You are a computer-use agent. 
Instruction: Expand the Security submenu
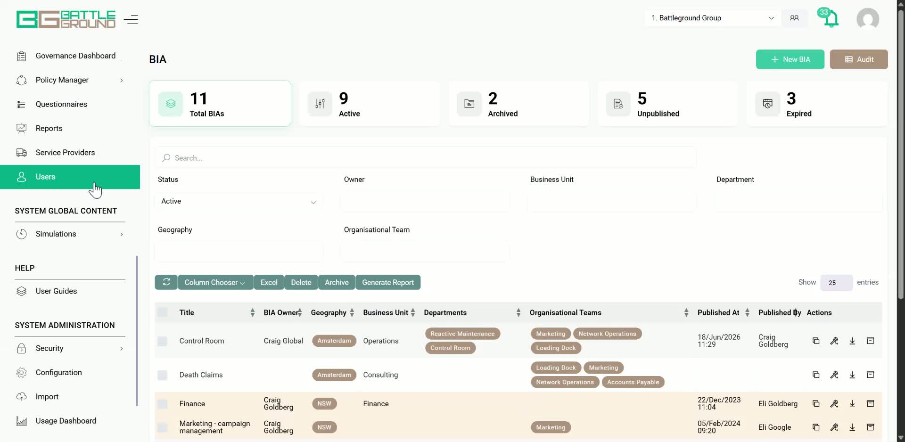[x=122, y=348]
